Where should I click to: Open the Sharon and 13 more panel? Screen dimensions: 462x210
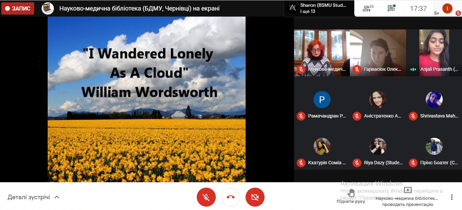318,8
